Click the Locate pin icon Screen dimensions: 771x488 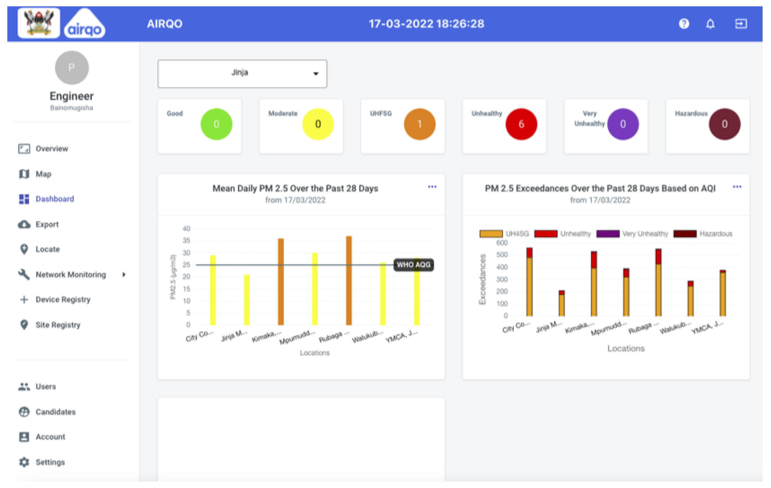(x=24, y=249)
